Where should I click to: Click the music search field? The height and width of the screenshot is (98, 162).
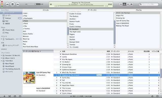[149, 4]
